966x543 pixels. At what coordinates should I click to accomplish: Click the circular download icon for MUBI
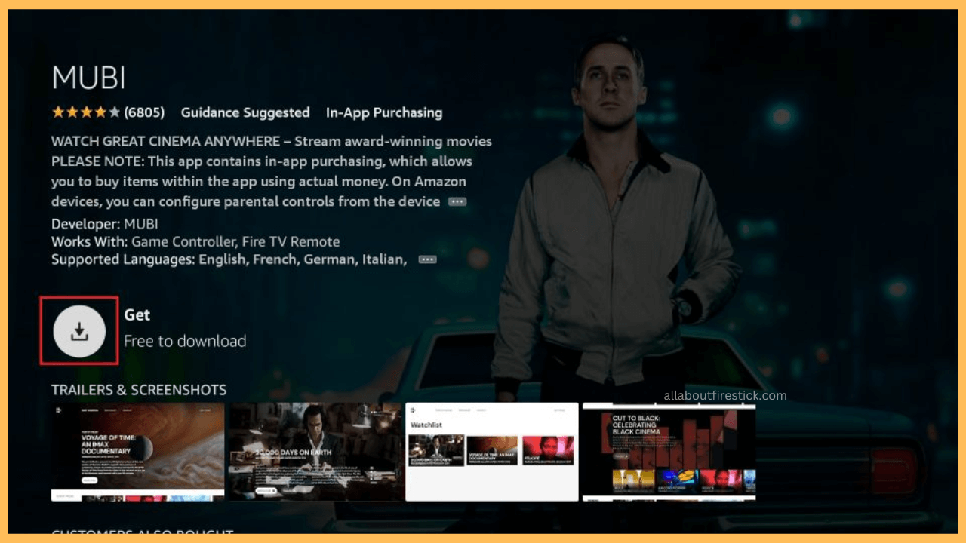pyautogui.click(x=78, y=330)
